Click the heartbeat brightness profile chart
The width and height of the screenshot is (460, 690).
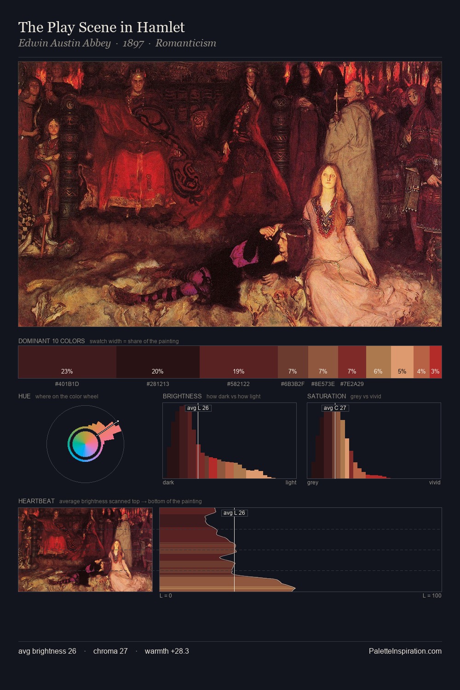(x=300, y=550)
